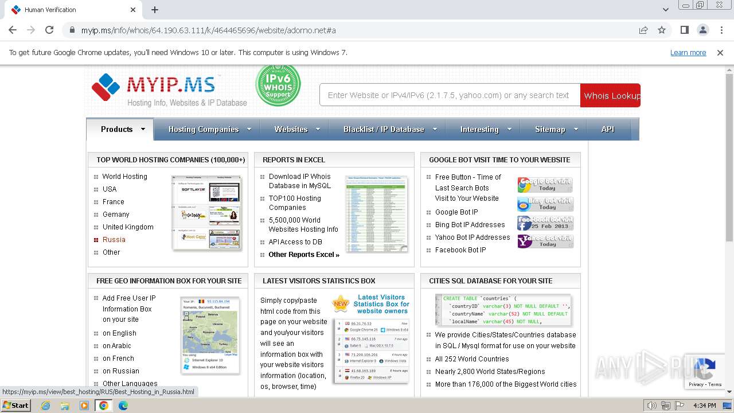Click the Whois Lookup button
734x413 pixels.
click(x=610, y=95)
